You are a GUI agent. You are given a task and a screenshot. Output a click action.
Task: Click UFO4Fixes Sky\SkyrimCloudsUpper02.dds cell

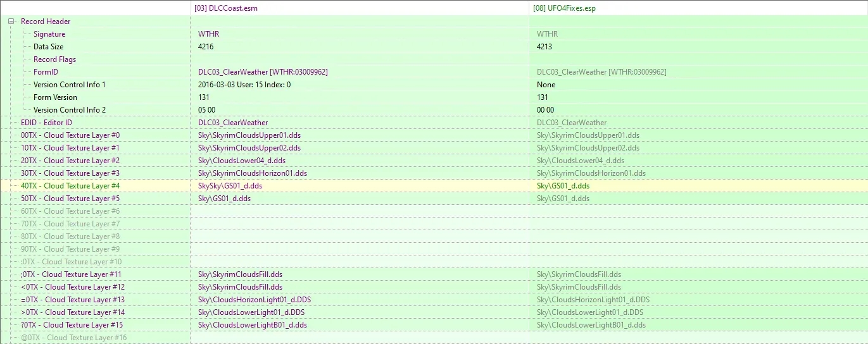[x=588, y=148]
